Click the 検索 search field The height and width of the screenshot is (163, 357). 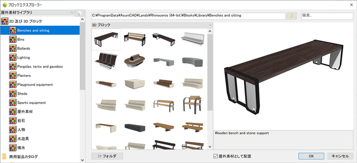pos(327,16)
